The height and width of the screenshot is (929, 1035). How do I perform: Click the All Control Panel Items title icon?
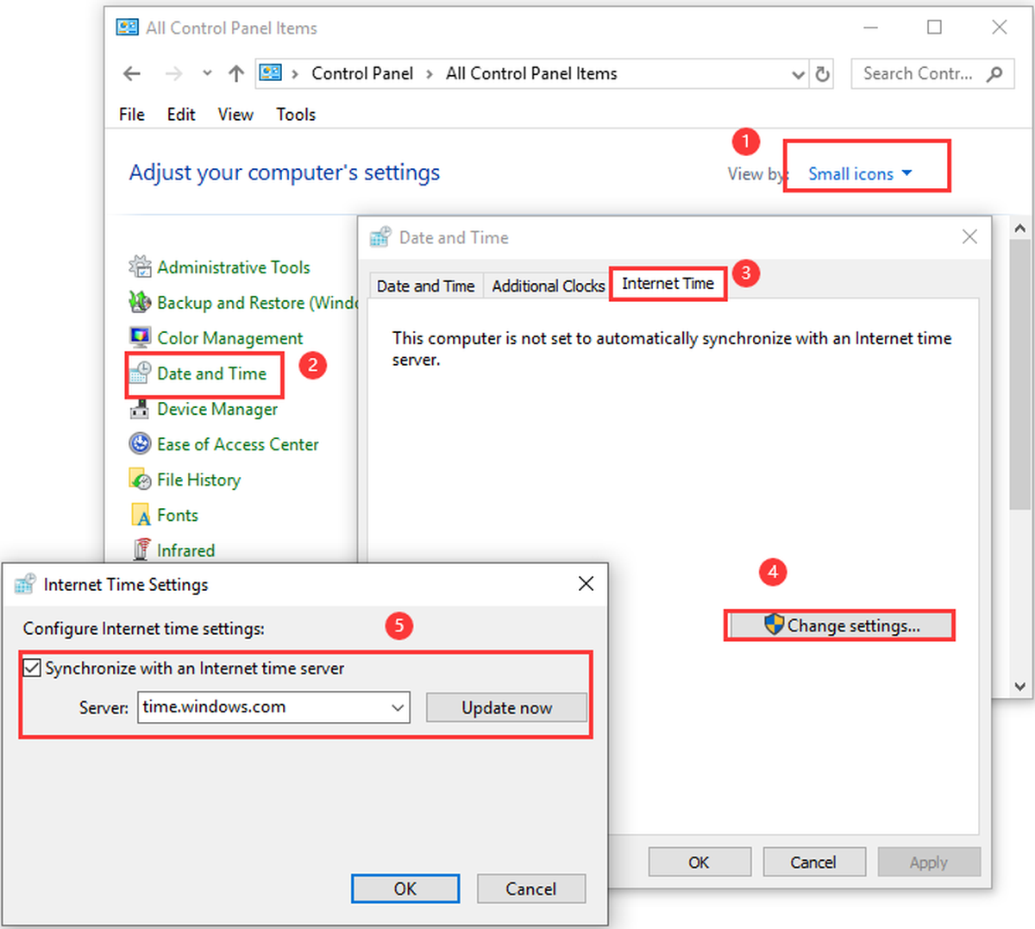[x=127, y=28]
